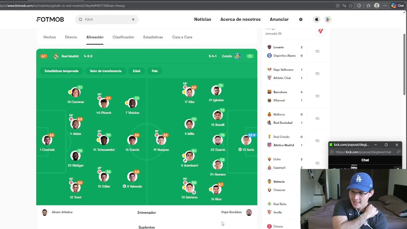Toggle País filter chip
Screen dimensions: 407x229
pos(155,71)
